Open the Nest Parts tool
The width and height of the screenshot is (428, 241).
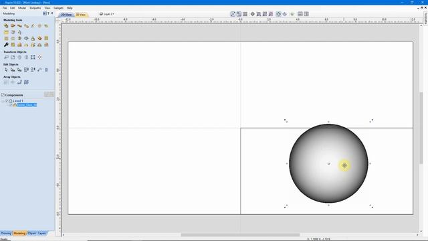click(26, 82)
